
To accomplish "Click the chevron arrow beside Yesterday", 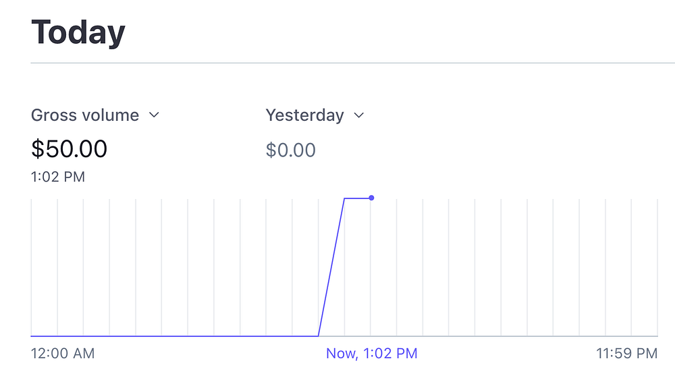I will pos(359,115).
